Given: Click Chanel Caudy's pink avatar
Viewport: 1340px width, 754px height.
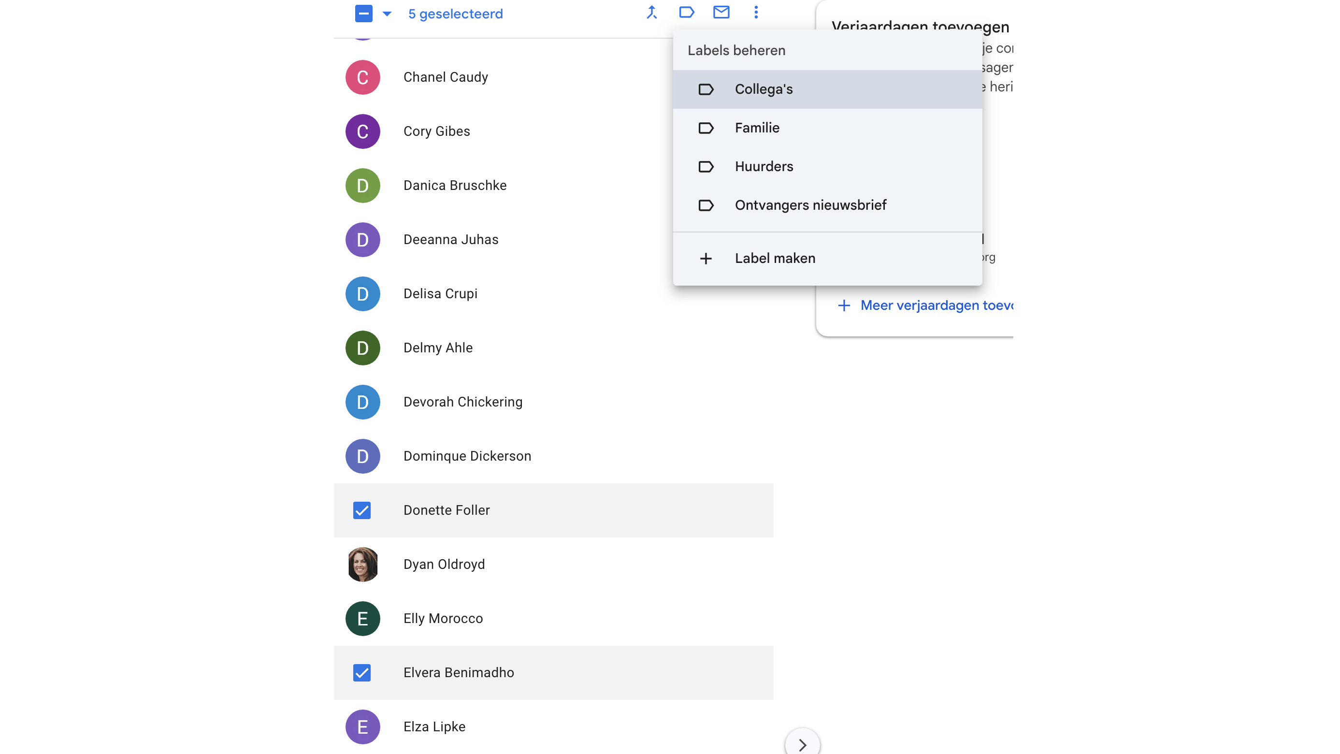Looking at the screenshot, I should point(362,77).
